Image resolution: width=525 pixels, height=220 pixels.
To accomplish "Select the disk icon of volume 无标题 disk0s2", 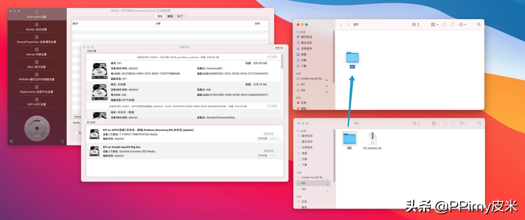I will [100, 92].
